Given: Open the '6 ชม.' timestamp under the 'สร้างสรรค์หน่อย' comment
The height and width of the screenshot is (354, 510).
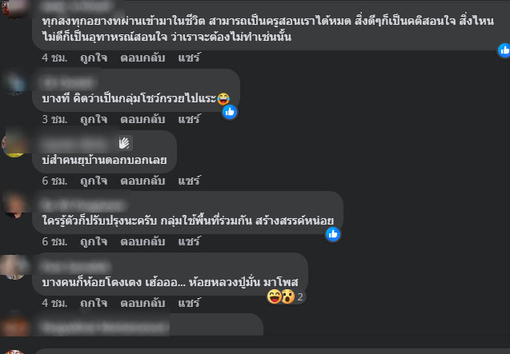Looking at the screenshot, I should 54,241.
